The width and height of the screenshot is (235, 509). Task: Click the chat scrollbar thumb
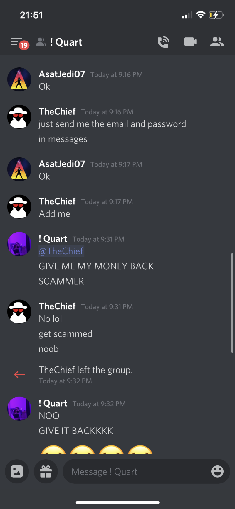click(232, 303)
